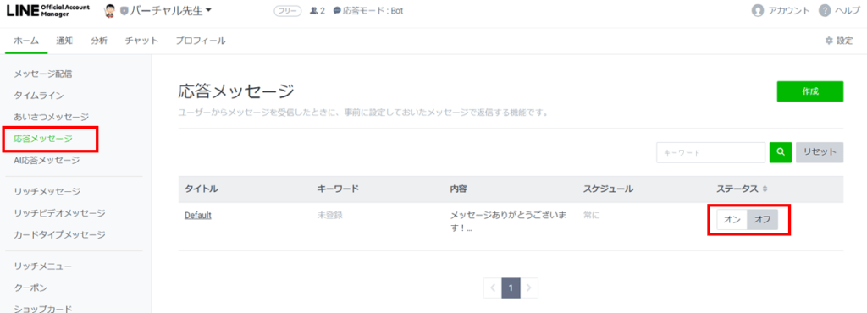Image resolution: width=867 pixels, height=313 pixels.
Task: Open カードタイプメッセージ in the sidebar
Action: click(59, 234)
